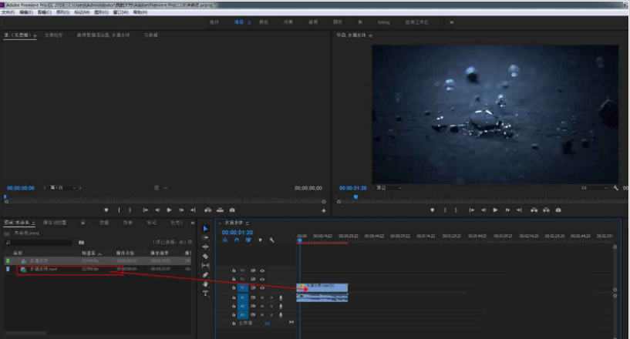Screen dimensions: 630x339
Task: Click the timeline wrench settings icon
Action: [271, 240]
